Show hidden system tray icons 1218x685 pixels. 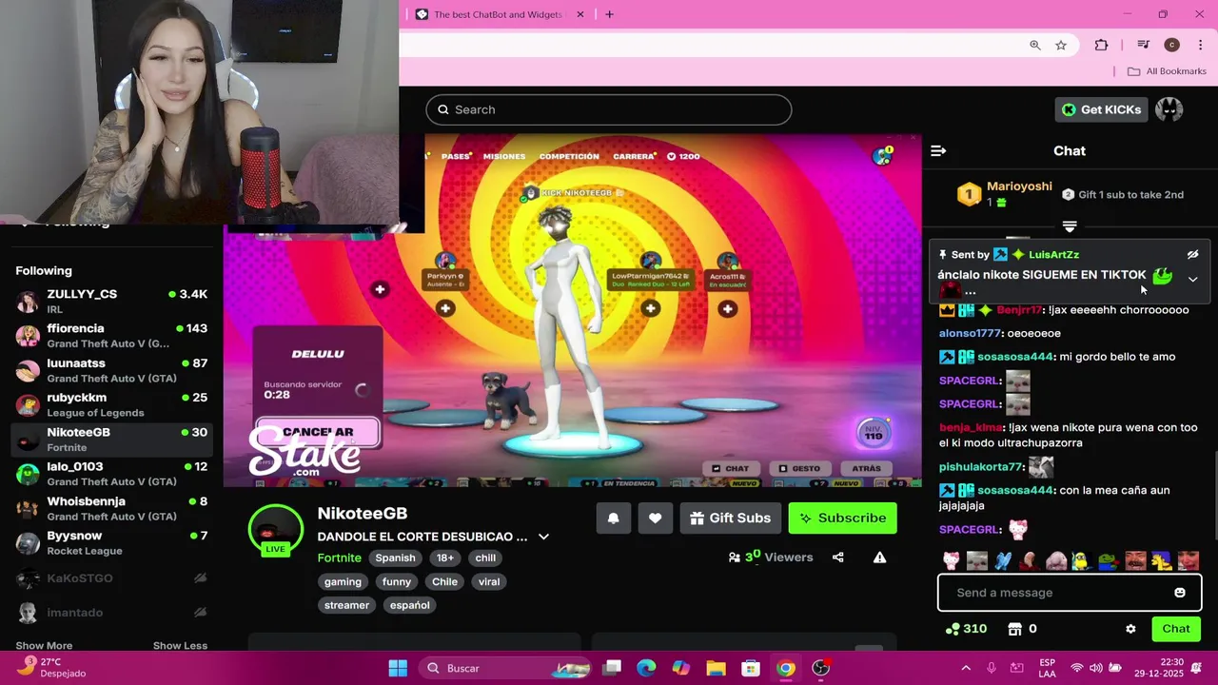pos(966,668)
